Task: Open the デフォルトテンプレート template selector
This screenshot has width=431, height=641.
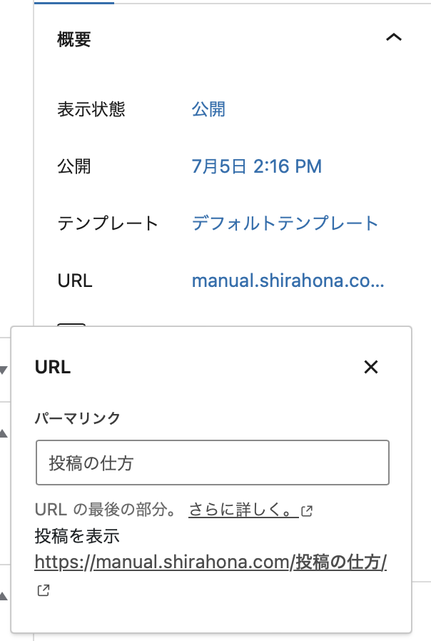Action: pyautogui.click(x=285, y=223)
